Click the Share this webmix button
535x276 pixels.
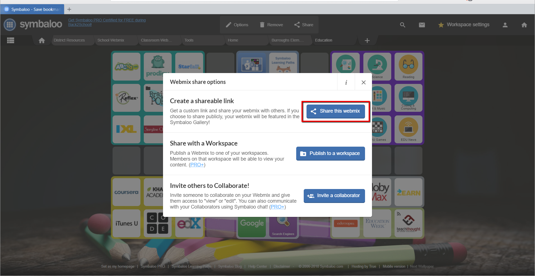pyautogui.click(x=335, y=111)
